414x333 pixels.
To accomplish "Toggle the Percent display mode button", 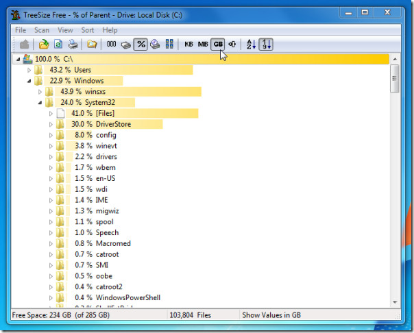I will [x=141, y=44].
